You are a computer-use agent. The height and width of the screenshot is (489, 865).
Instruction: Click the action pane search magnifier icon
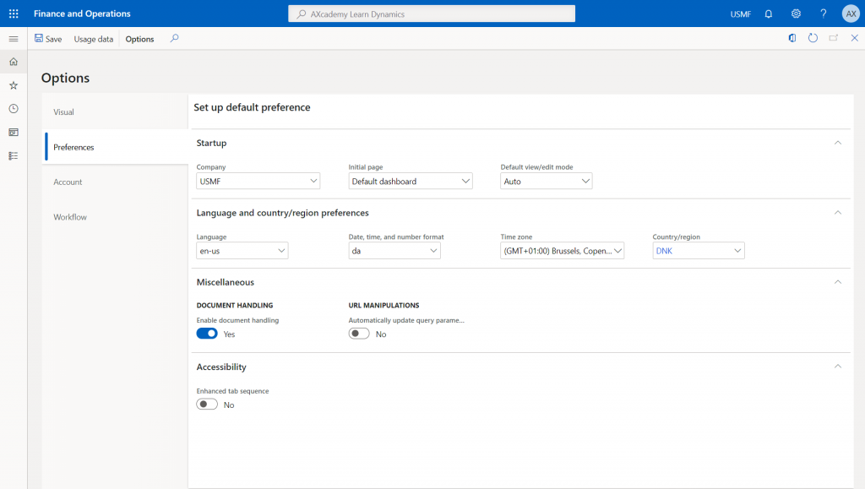pos(174,38)
